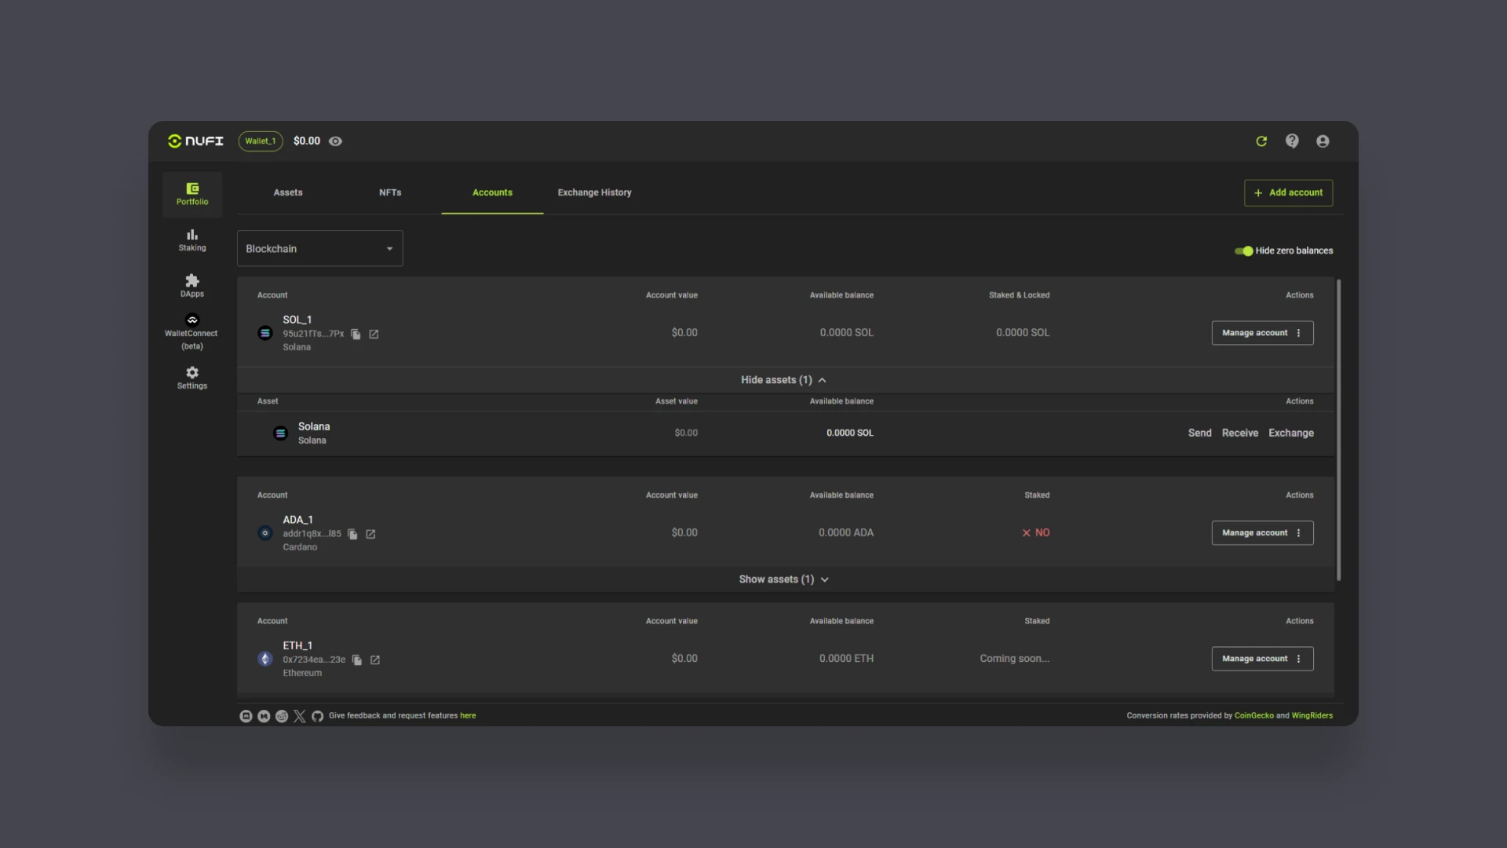Open help via the question mark icon
Image resolution: width=1507 pixels, height=848 pixels.
coord(1292,141)
